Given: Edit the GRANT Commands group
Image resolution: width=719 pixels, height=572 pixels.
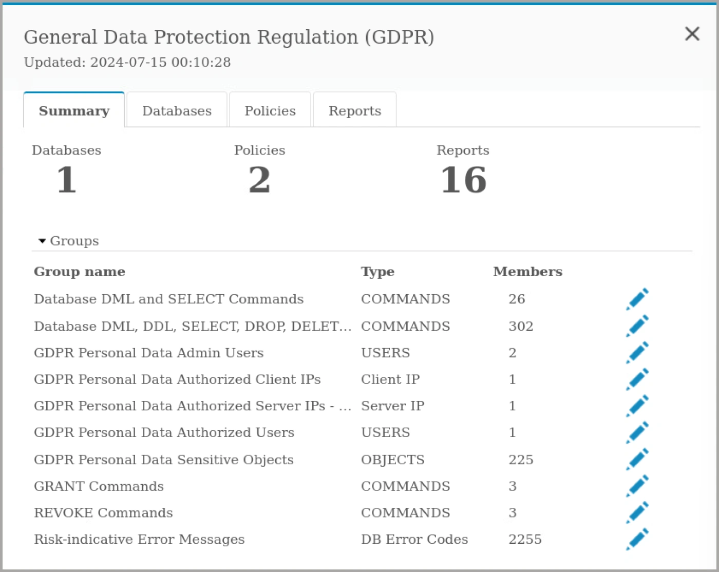Looking at the screenshot, I should click(637, 486).
